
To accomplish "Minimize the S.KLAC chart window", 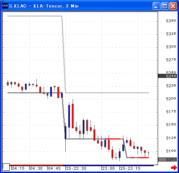I will tap(156, 6).
